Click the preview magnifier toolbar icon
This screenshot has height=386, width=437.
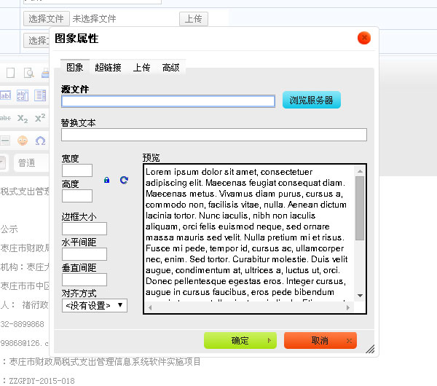29,73
